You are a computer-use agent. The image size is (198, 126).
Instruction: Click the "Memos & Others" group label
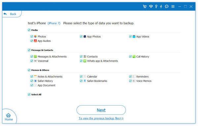click(40, 70)
